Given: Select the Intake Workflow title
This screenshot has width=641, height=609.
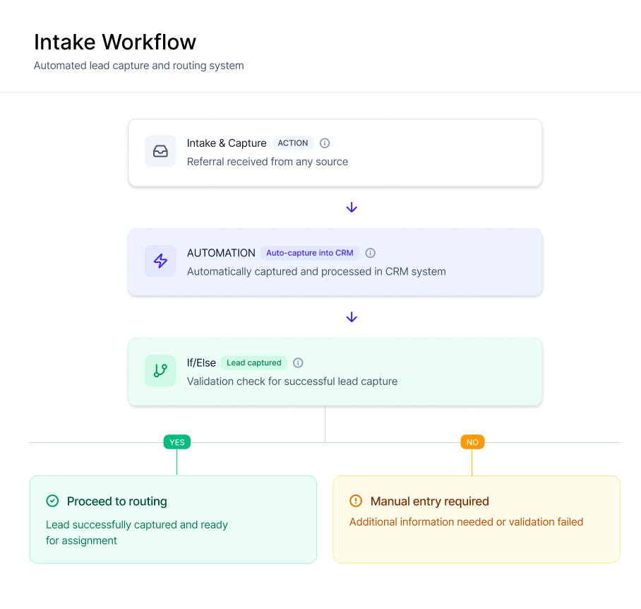Looking at the screenshot, I should click(x=114, y=42).
